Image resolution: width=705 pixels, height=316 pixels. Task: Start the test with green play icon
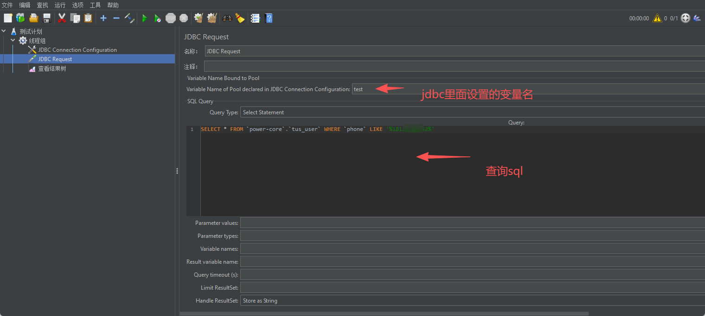145,18
